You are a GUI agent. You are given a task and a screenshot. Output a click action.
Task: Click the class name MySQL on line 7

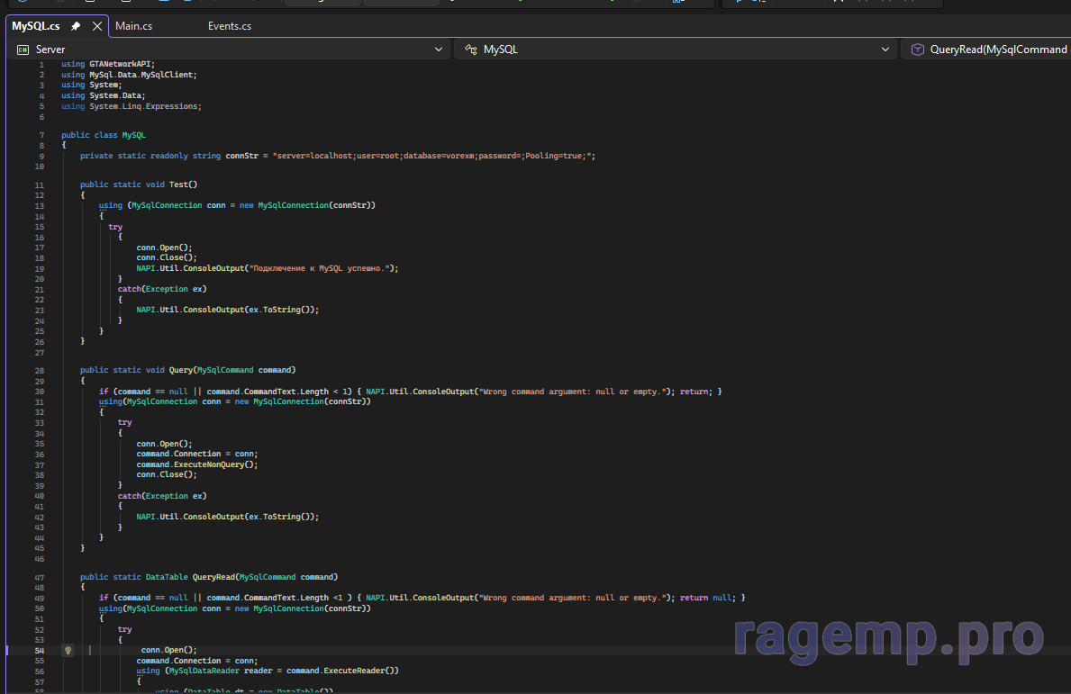coord(134,135)
